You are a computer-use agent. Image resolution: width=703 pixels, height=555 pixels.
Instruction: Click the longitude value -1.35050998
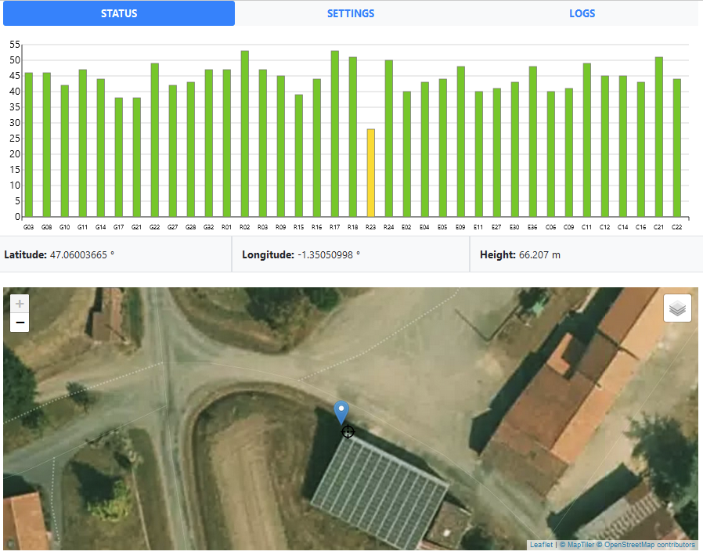(x=329, y=254)
